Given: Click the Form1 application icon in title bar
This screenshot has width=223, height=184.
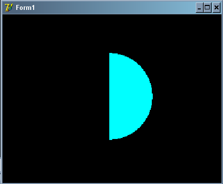Looking at the screenshot, I should [8, 7].
